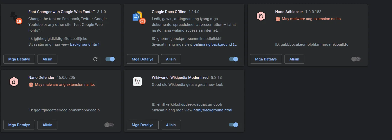Click the Google Docs Offline title
This screenshot has width=392, height=140.
pyautogui.click(x=169, y=12)
